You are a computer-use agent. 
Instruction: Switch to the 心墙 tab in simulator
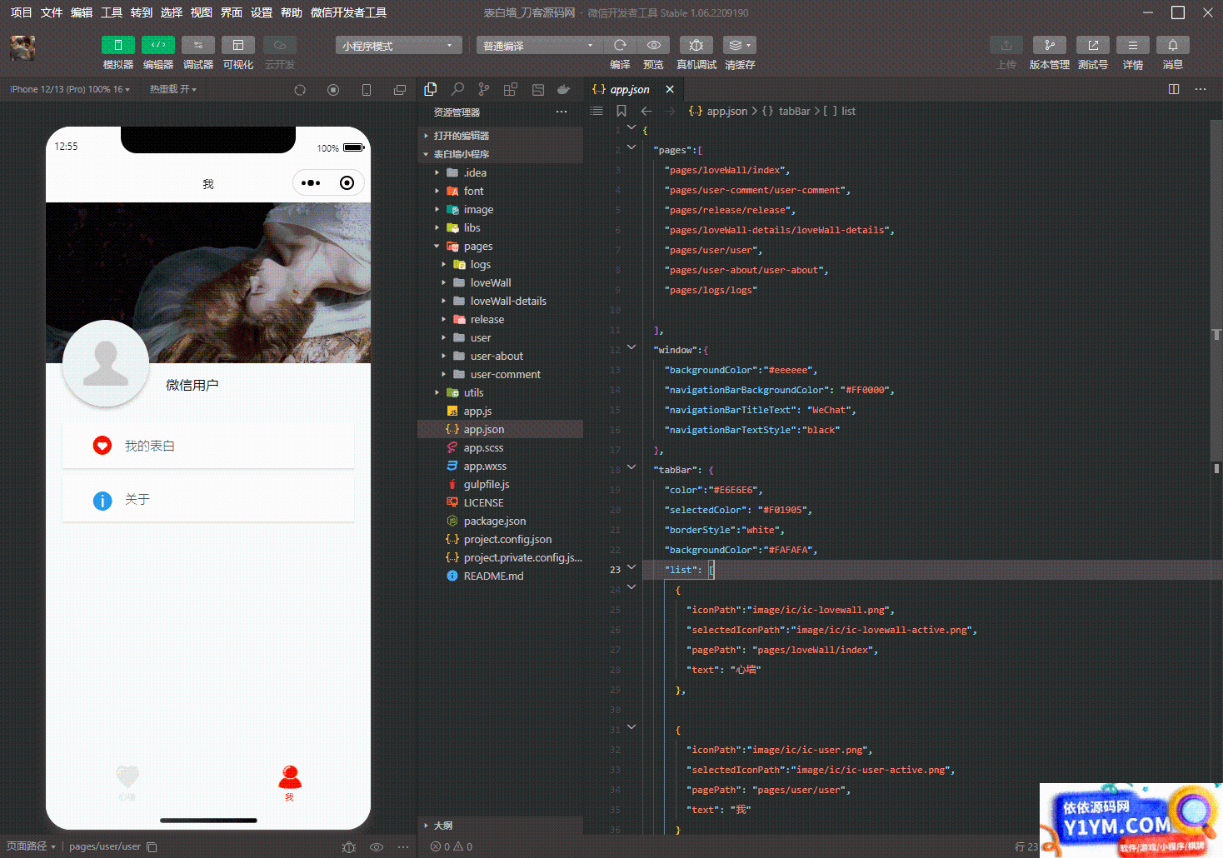[x=127, y=783]
